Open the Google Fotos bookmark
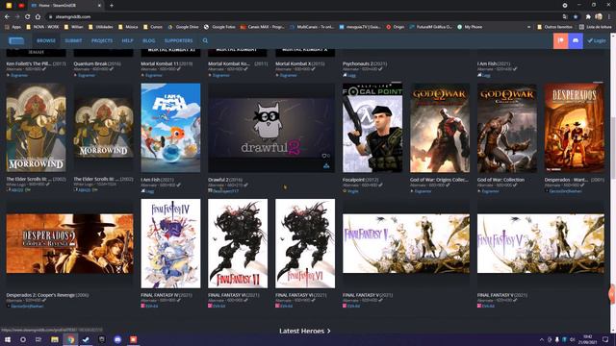 pyautogui.click(x=219, y=27)
